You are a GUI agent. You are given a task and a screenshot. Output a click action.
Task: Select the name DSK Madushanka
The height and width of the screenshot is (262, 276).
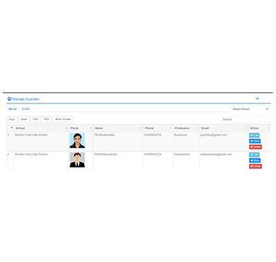point(106,154)
